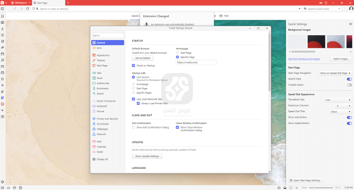
Task: Click the settings Search input field
Action: [x=108, y=35]
